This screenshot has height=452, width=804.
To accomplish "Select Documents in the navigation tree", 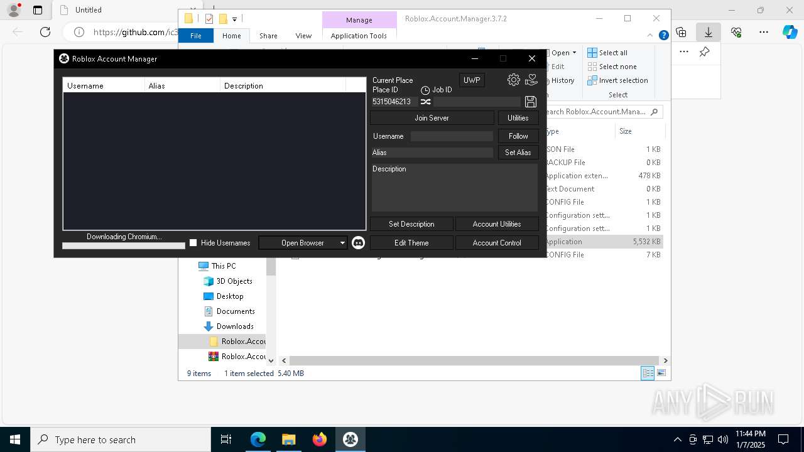I will tap(236, 311).
